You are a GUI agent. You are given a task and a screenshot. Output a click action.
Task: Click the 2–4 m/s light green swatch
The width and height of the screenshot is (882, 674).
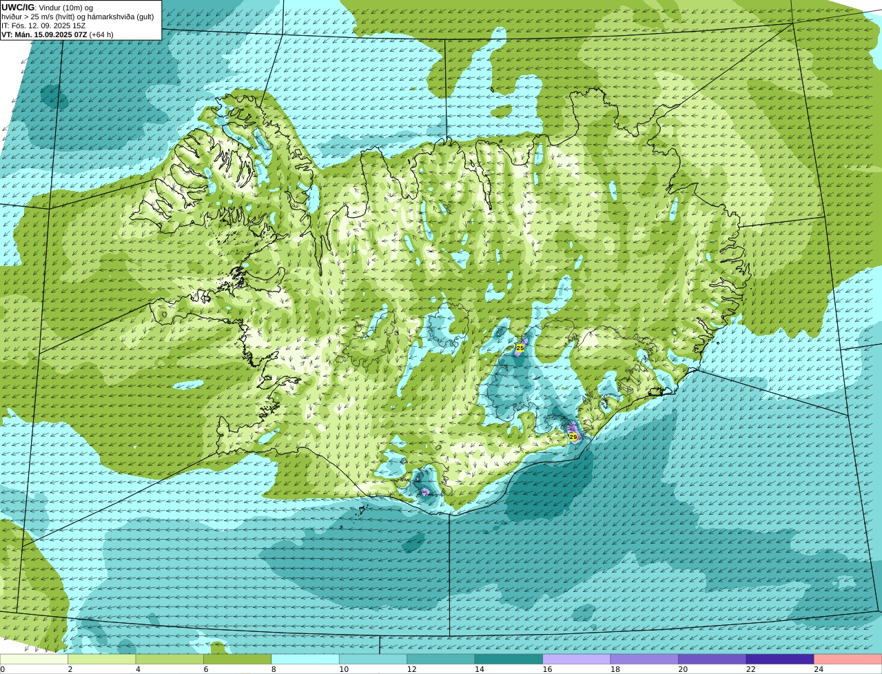[102, 660]
